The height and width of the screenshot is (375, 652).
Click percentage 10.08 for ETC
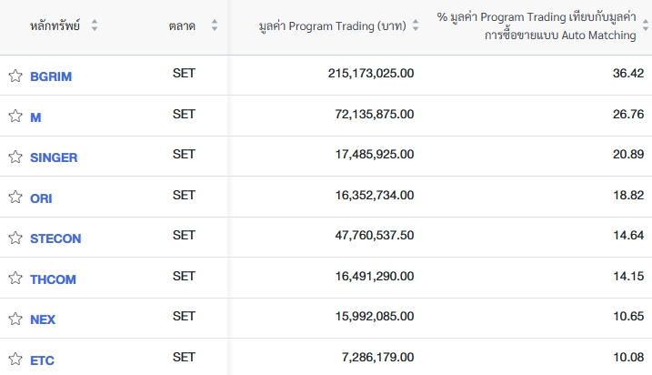[x=628, y=357]
